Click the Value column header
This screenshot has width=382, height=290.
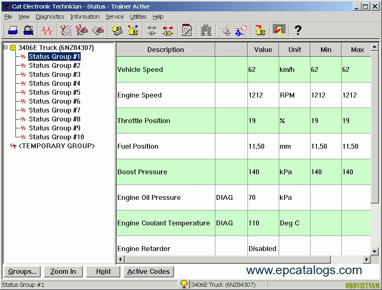pos(263,50)
